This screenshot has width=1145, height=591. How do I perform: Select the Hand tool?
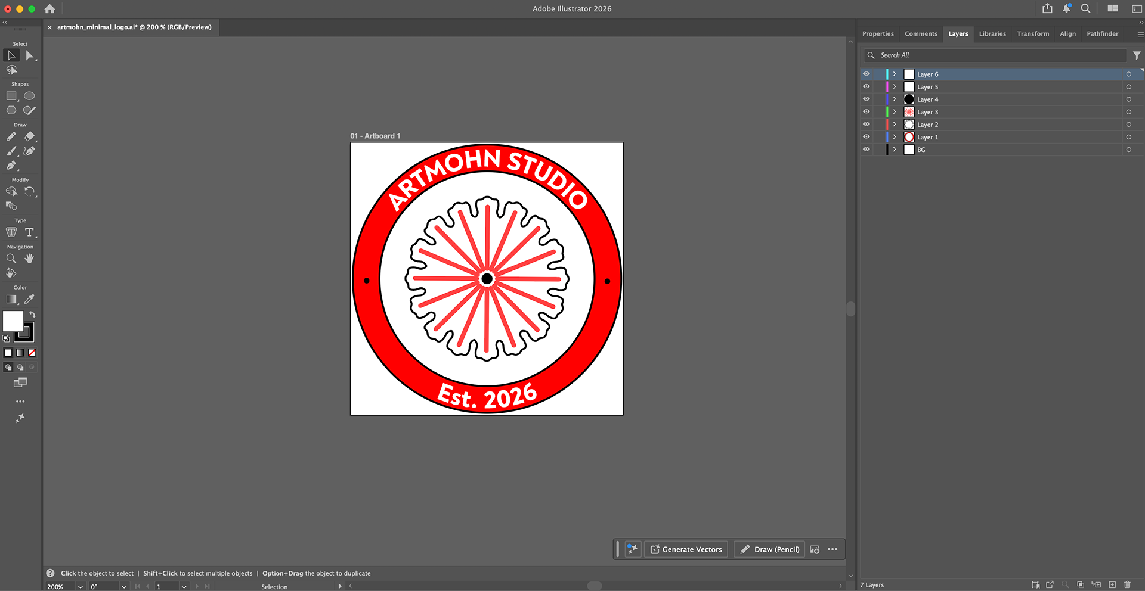(x=29, y=259)
